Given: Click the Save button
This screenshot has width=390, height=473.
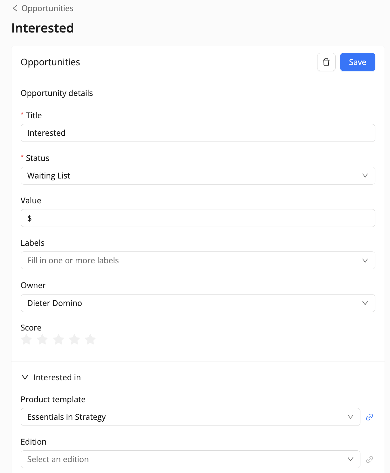Looking at the screenshot, I should point(357,62).
